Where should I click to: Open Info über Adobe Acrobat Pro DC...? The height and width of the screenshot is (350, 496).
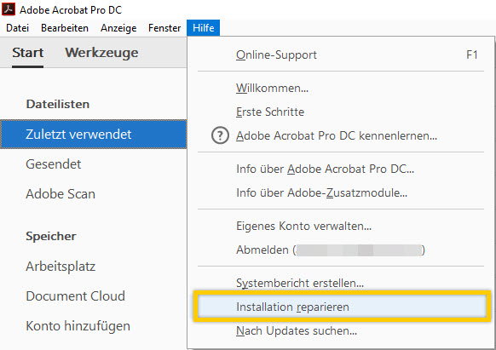(341, 169)
